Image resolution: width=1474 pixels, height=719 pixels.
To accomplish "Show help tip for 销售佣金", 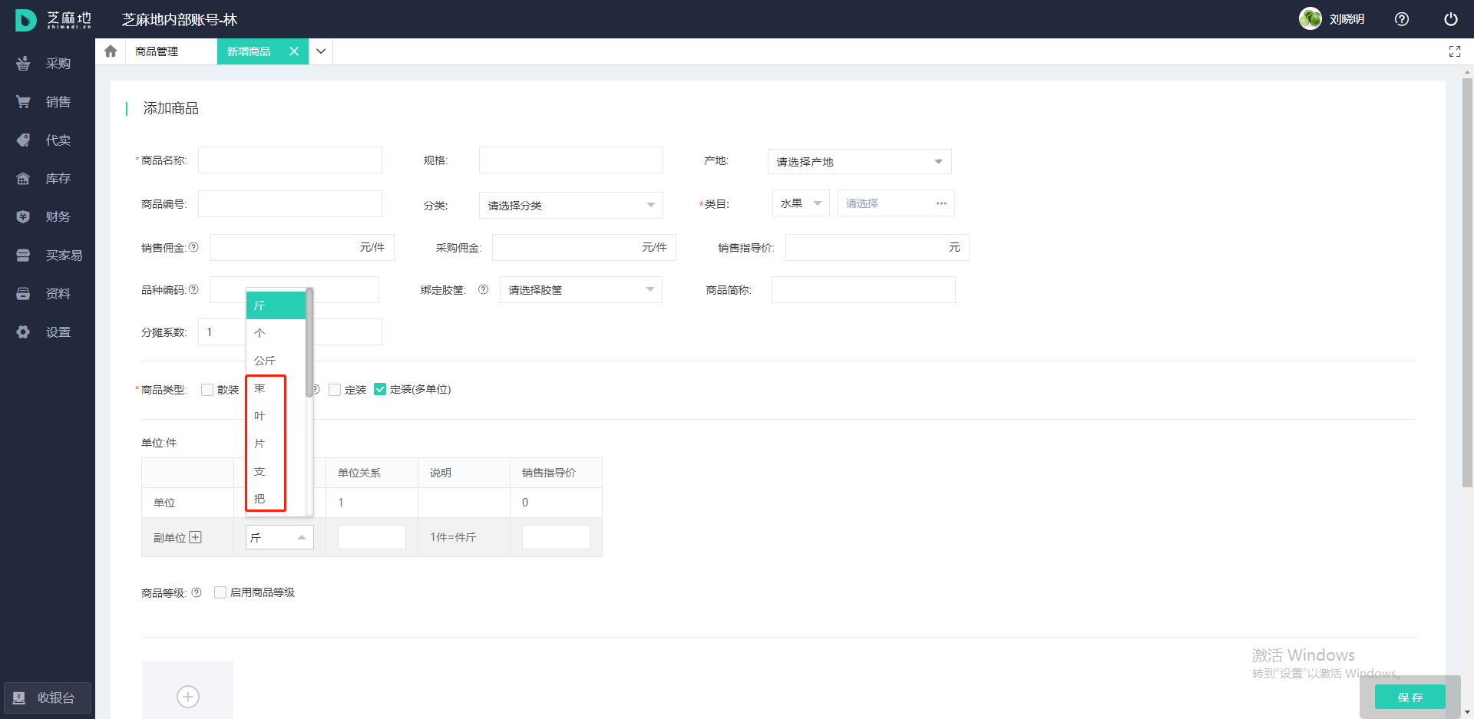I will (x=193, y=247).
